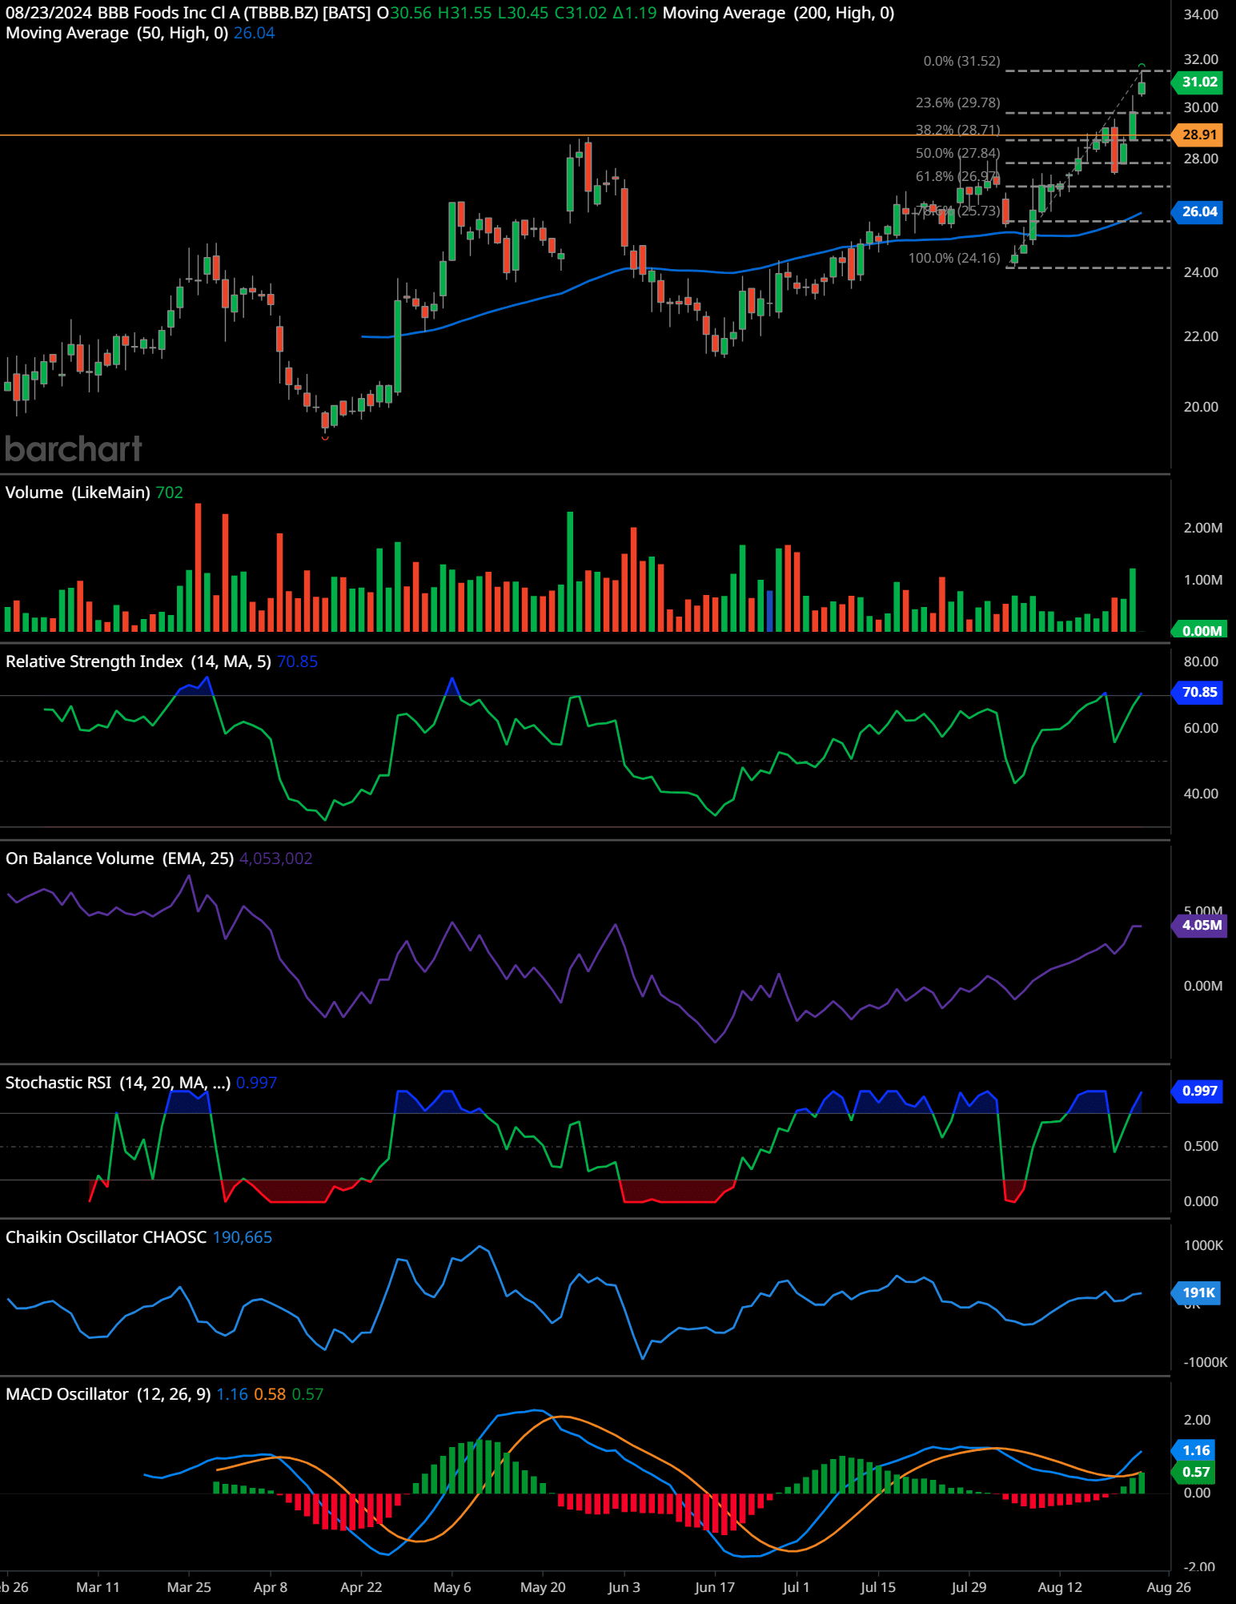Click the orange 28.91 price level label
This screenshot has width=1236, height=1604.
1198,135
